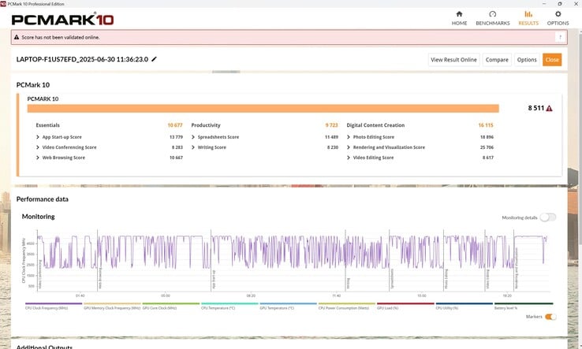
Task: Select GPU Load legend line
Action: pyautogui.click(x=405, y=304)
